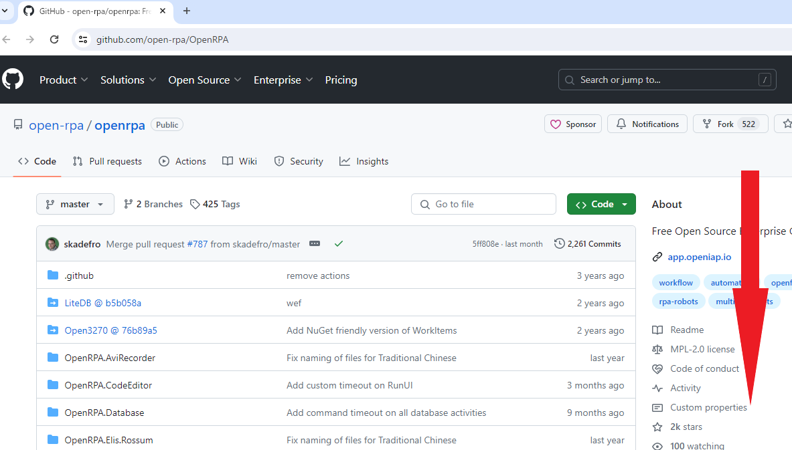Click the GitHub Octocat logo

coord(13,79)
